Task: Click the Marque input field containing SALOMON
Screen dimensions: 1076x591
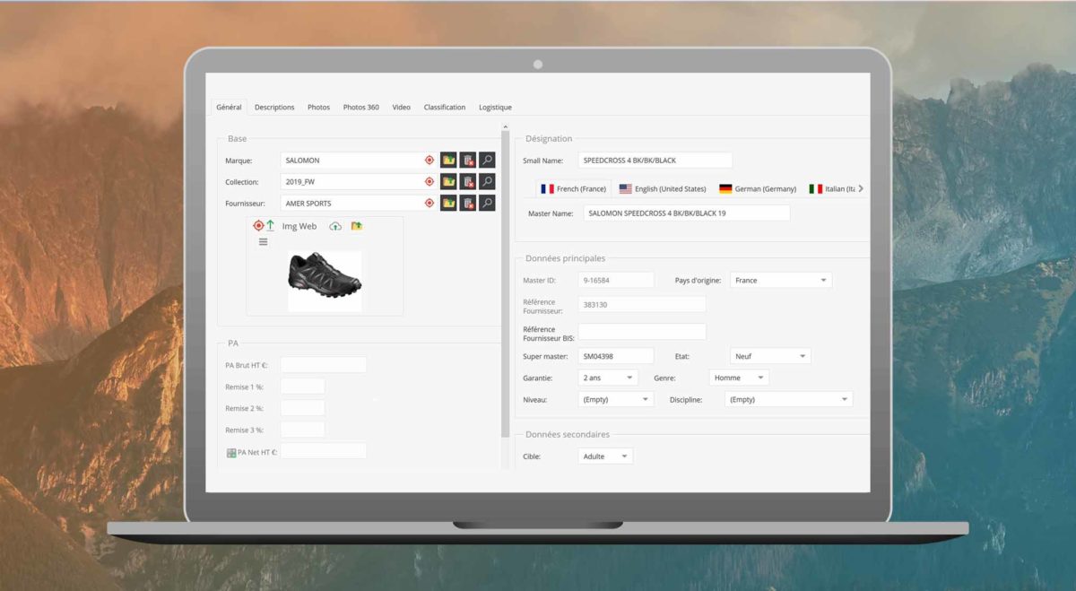Action: [359, 160]
